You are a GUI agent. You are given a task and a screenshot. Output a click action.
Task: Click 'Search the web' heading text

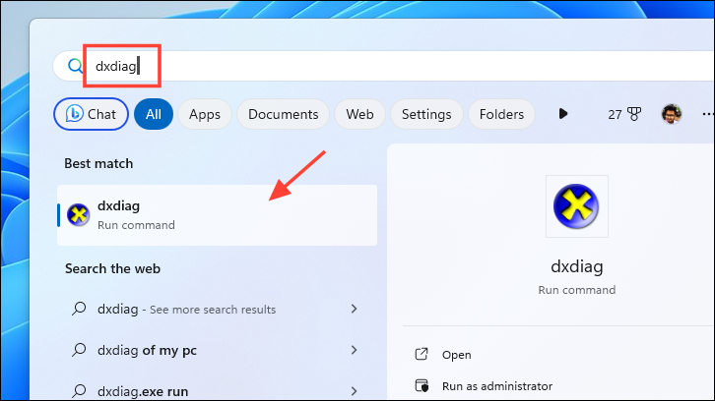(112, 268)
